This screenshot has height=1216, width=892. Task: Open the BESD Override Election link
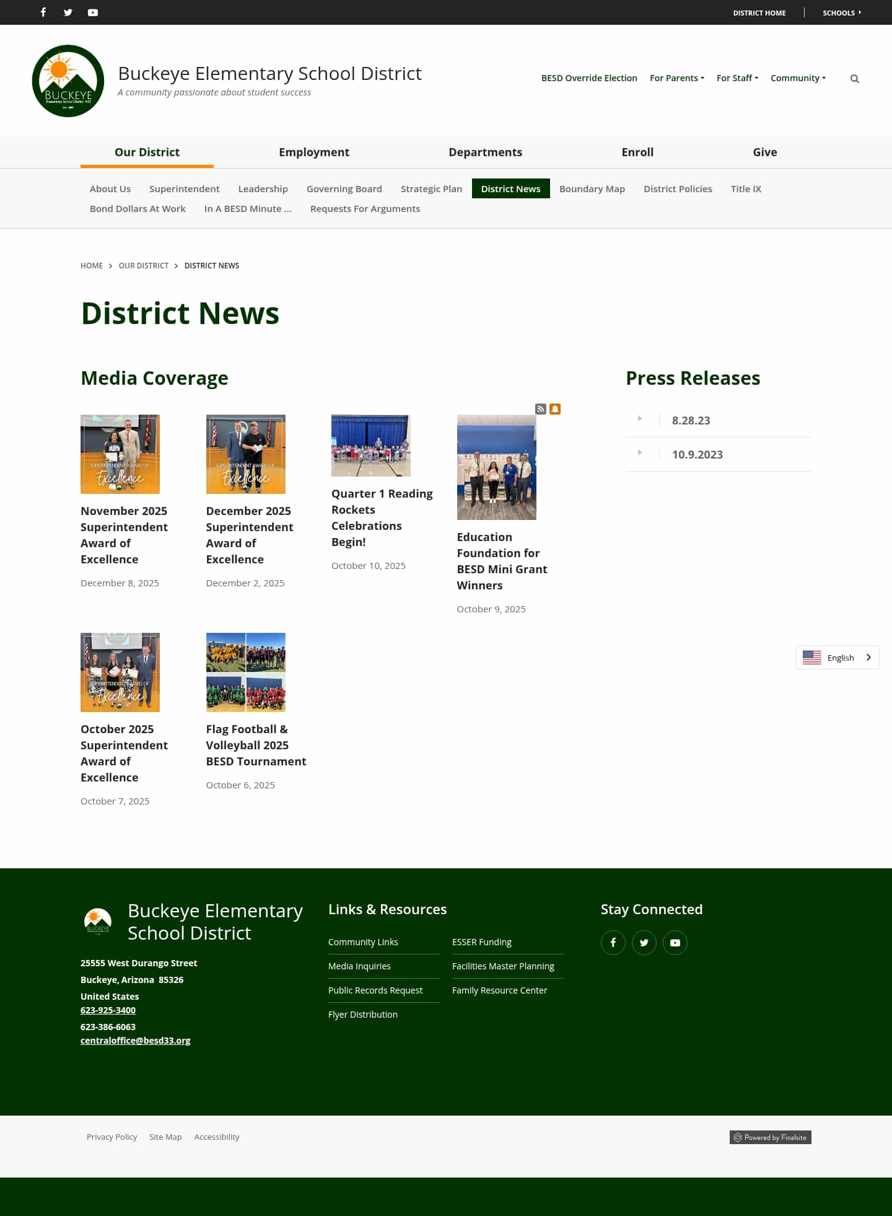click(589, 78)
